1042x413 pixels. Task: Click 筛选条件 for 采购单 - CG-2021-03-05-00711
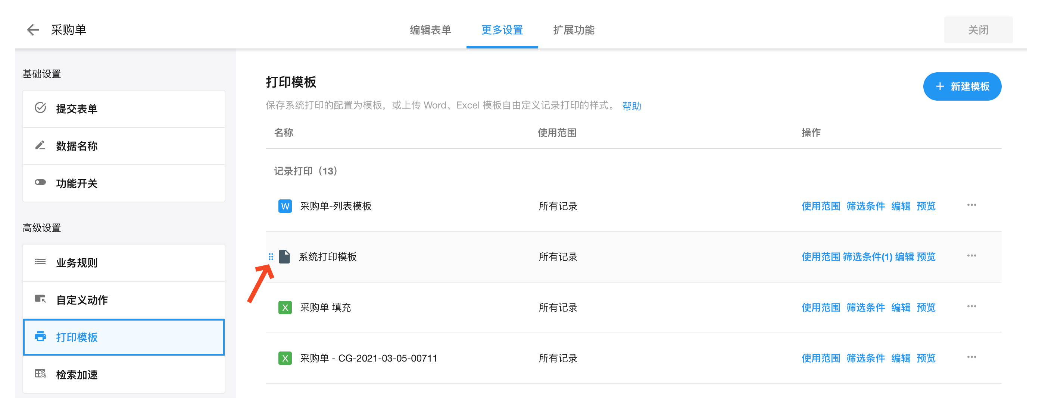point(865,358)
